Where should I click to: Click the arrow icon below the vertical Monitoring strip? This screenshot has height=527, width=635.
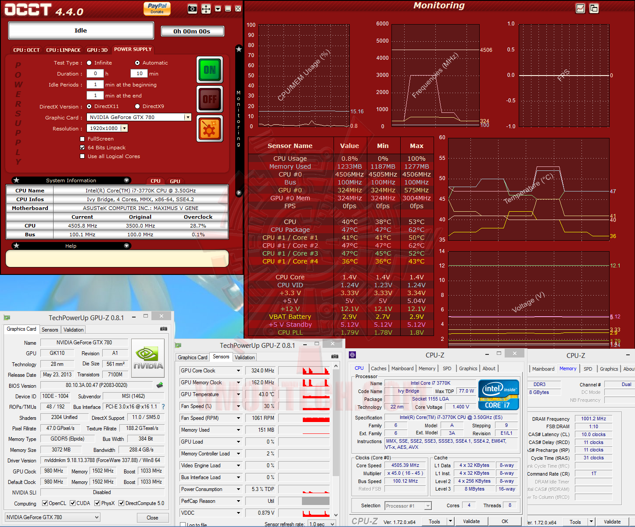pyautogui.click(x=239, y=193)
